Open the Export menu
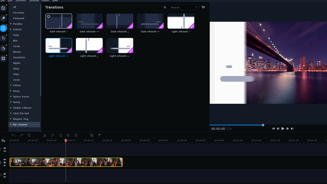This screenshot has width=327, height=184. [45, 1]
